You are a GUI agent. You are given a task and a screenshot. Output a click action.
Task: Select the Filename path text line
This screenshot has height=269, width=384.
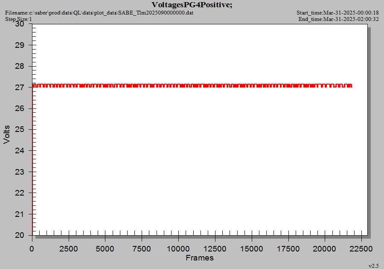click(x=99, y=12)
